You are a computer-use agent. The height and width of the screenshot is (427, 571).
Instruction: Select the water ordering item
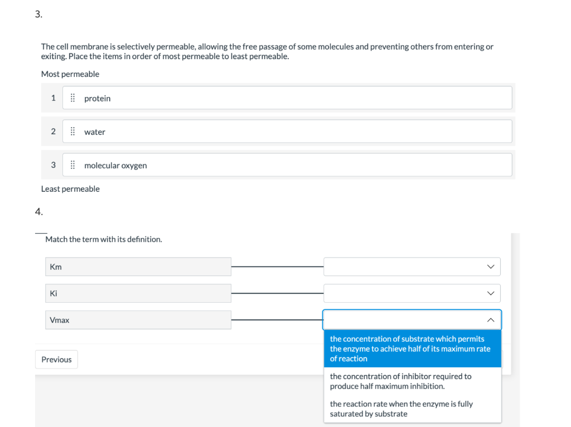(x=287, y=132)
